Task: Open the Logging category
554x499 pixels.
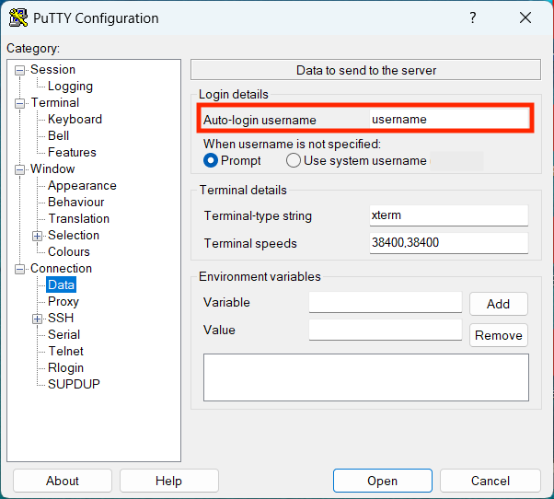Action: click(70, 86)
